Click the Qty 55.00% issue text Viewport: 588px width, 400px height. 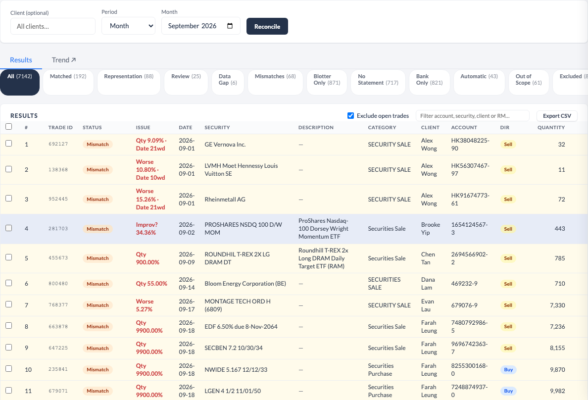pos(151,284)
